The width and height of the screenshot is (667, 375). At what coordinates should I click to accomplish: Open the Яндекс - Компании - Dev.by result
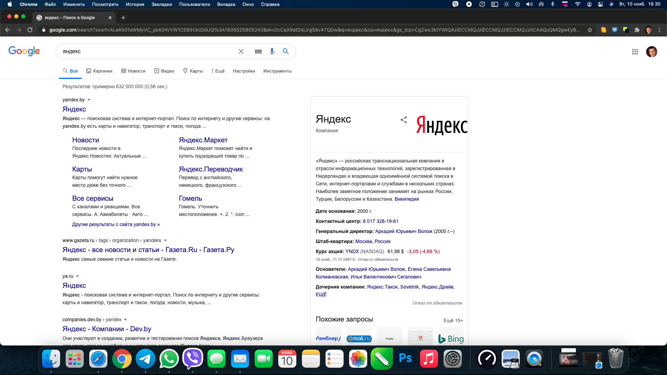107,329
